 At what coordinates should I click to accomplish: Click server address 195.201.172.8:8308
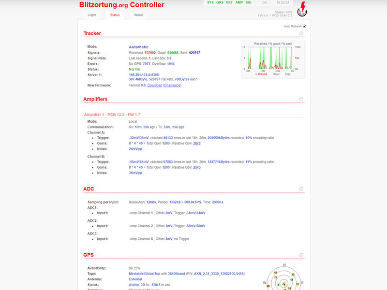[x=144, y=75]
